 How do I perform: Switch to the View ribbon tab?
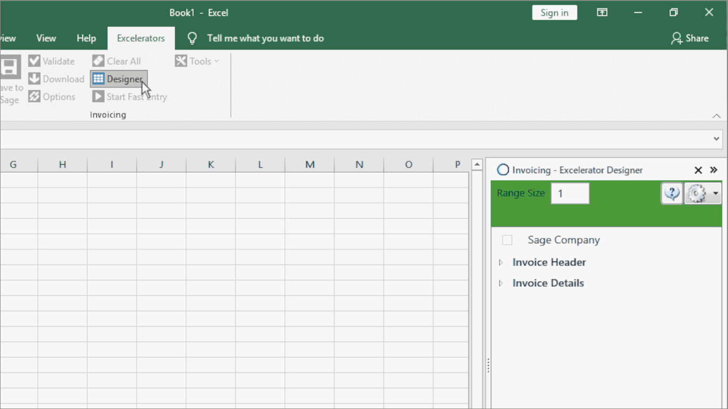46,38
